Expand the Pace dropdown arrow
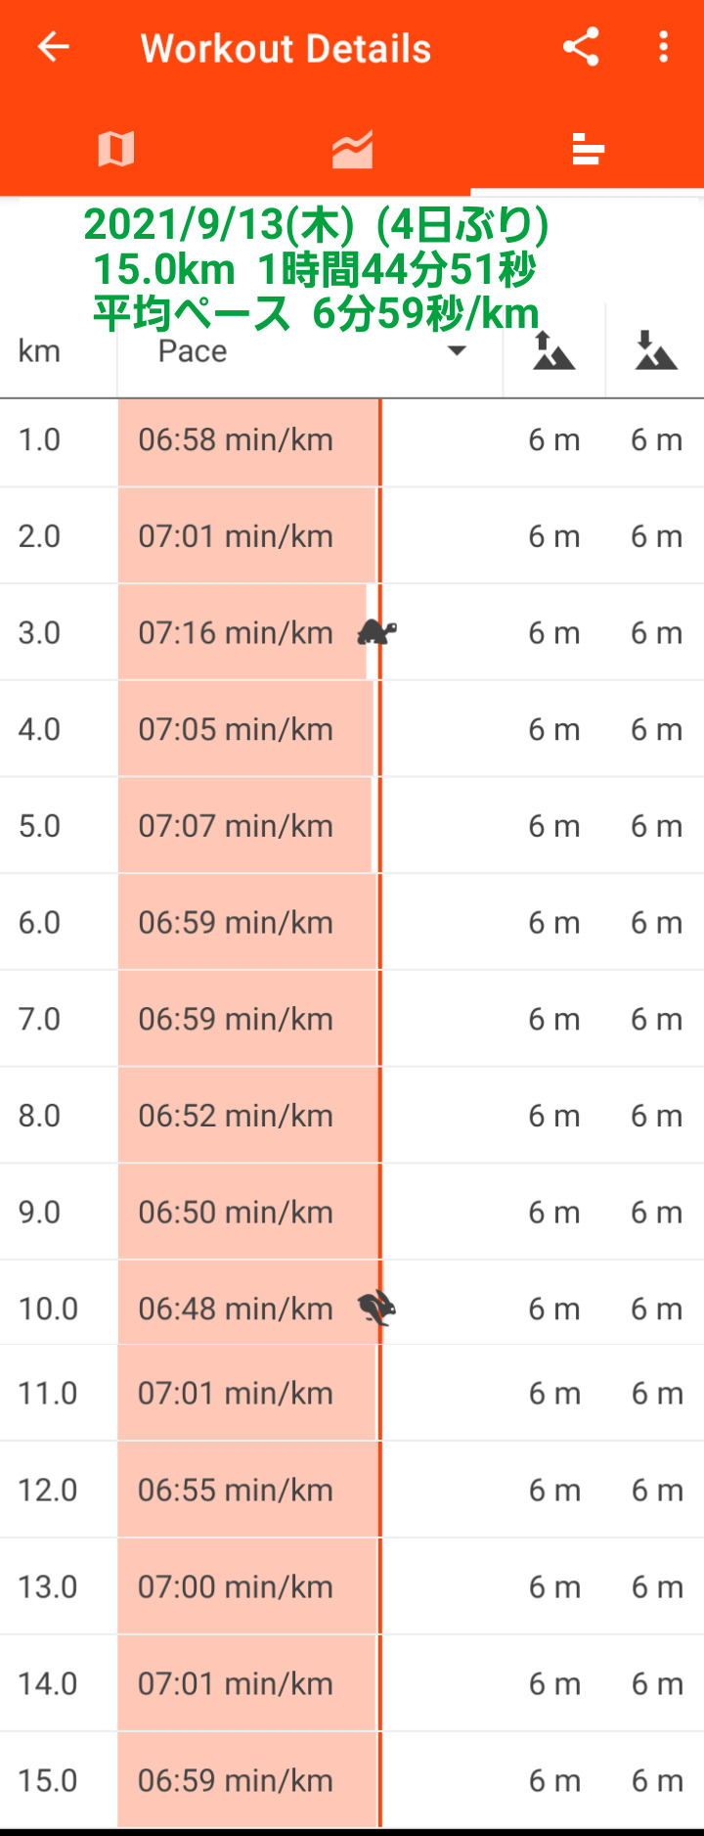 (456, 351)
